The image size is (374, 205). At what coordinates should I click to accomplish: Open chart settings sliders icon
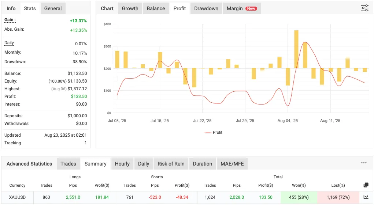click(364, 8)
